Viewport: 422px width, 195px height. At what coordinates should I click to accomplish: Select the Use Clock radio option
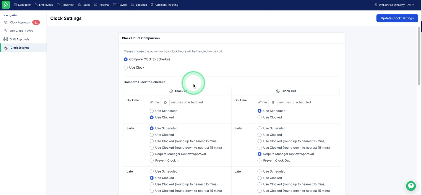[126, 68]
